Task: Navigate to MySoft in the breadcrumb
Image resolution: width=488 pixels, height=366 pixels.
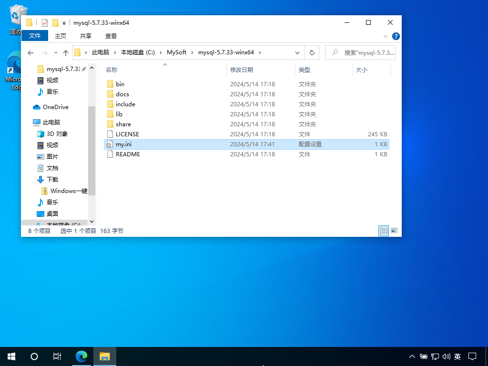Action: [176, 52]
